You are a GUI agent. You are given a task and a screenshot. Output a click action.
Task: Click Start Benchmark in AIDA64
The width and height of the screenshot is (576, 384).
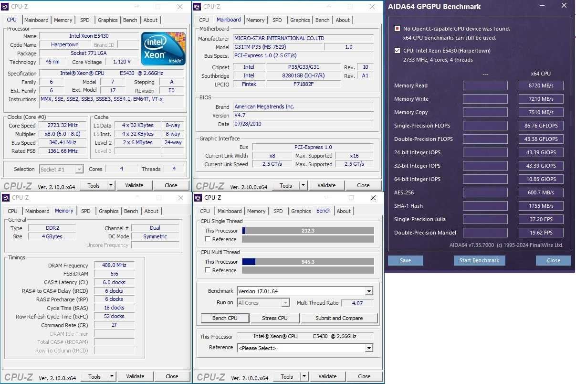tap(479, 260)
